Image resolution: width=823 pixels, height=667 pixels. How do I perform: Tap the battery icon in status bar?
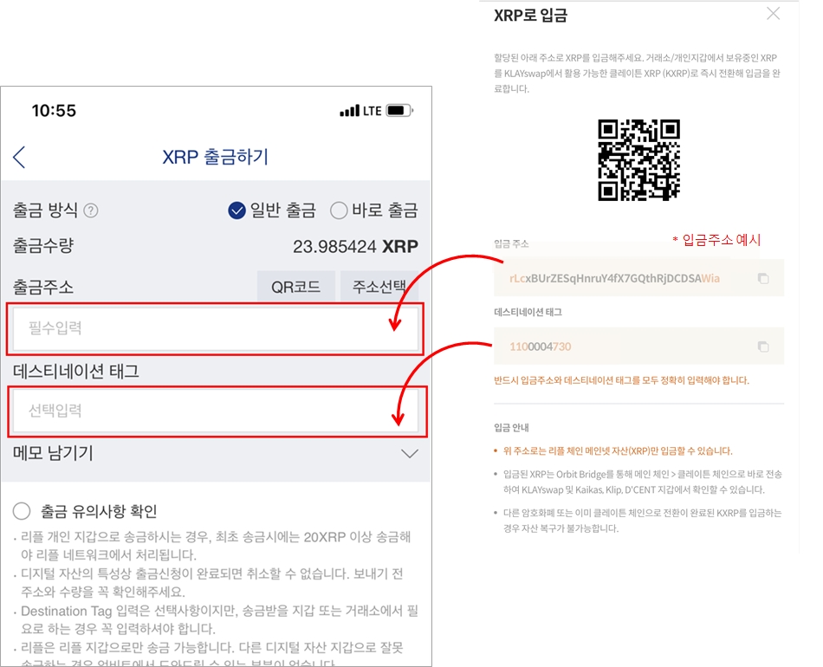[x=399, y=111]
